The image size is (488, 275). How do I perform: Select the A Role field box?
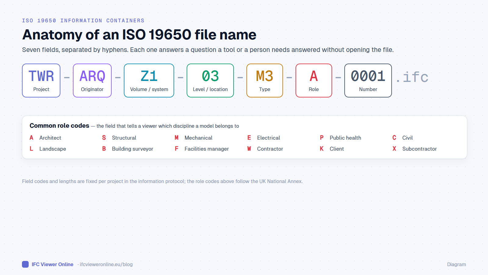click(x=314, y=81)
